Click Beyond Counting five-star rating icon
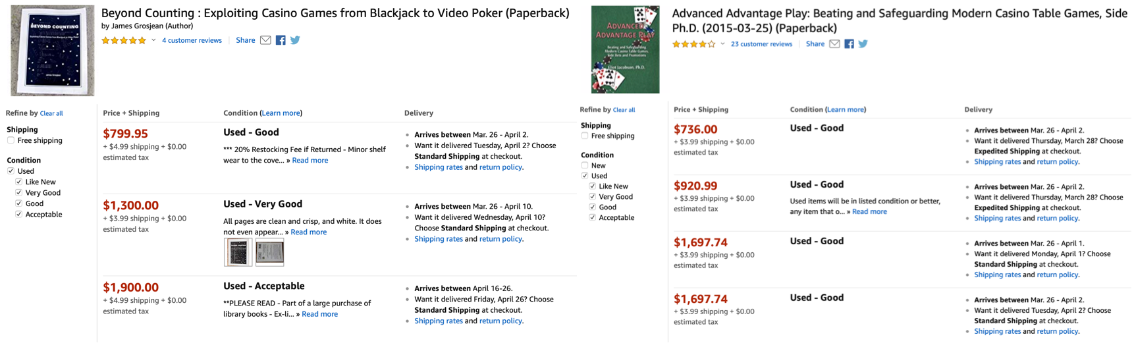This screenshot has width=1134, height=345. [x=124, y=41]
